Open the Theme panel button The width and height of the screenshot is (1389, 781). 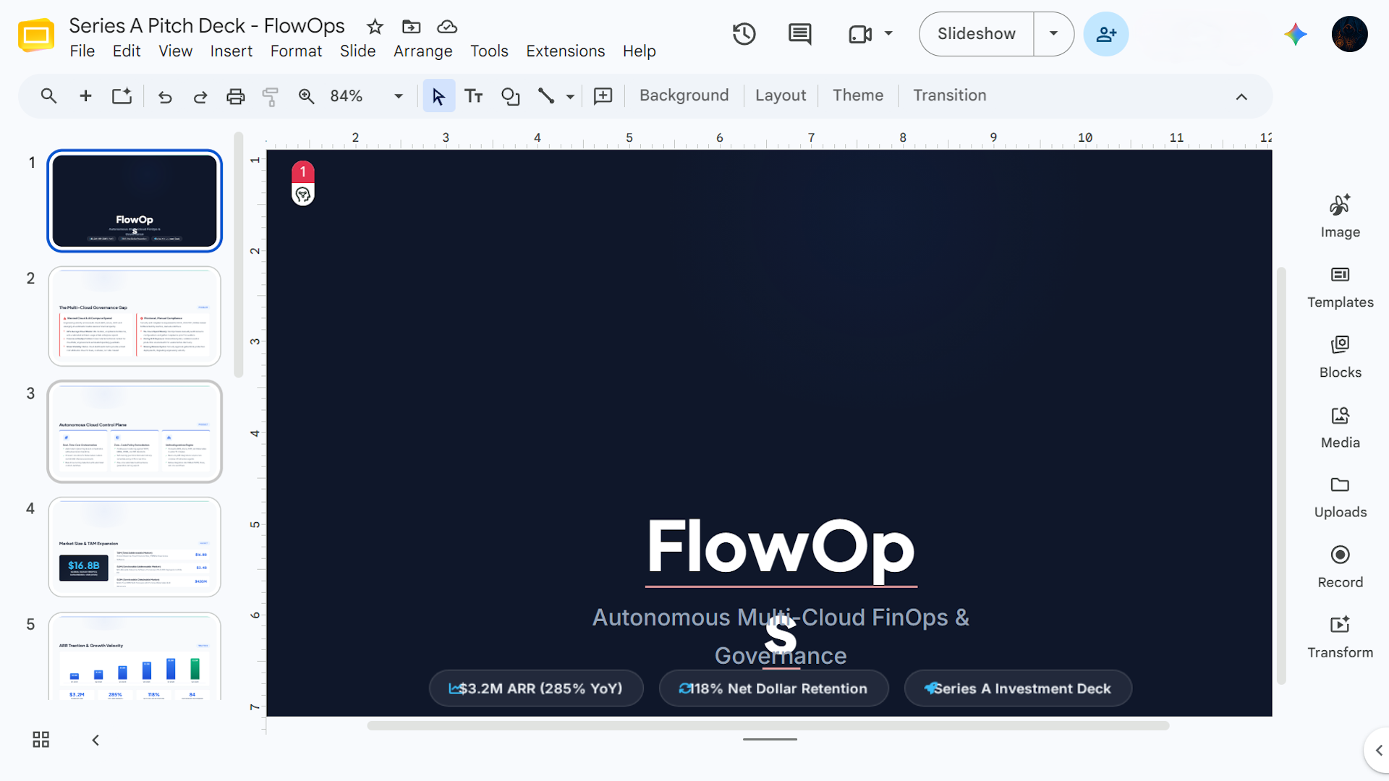(857, 95)
